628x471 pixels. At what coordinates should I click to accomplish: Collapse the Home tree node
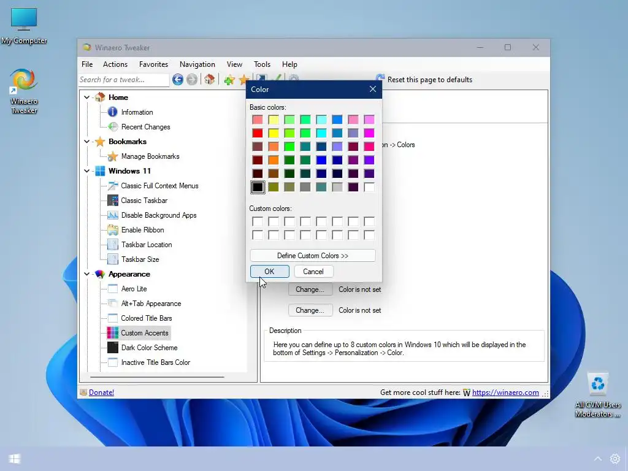click(x=86, y=98)
